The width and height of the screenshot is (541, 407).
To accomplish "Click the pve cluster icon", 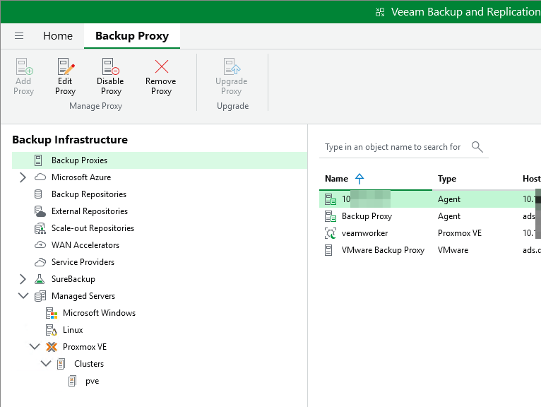I will point(73,381).
